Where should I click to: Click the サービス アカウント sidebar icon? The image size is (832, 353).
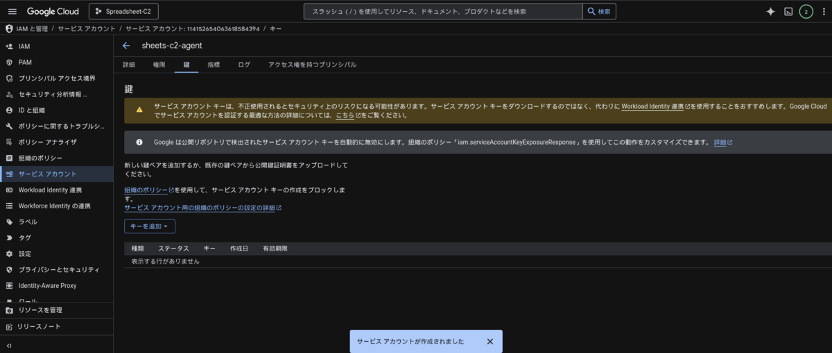tap(9, 174)
